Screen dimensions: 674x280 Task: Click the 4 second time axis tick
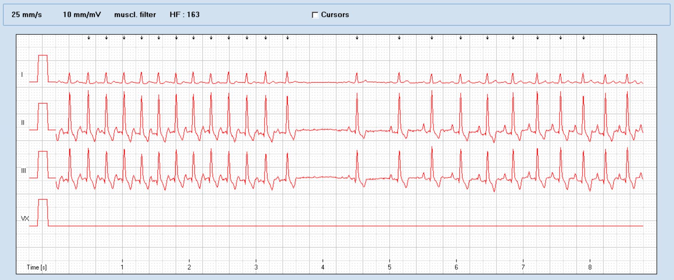click(x=323, y=267)
